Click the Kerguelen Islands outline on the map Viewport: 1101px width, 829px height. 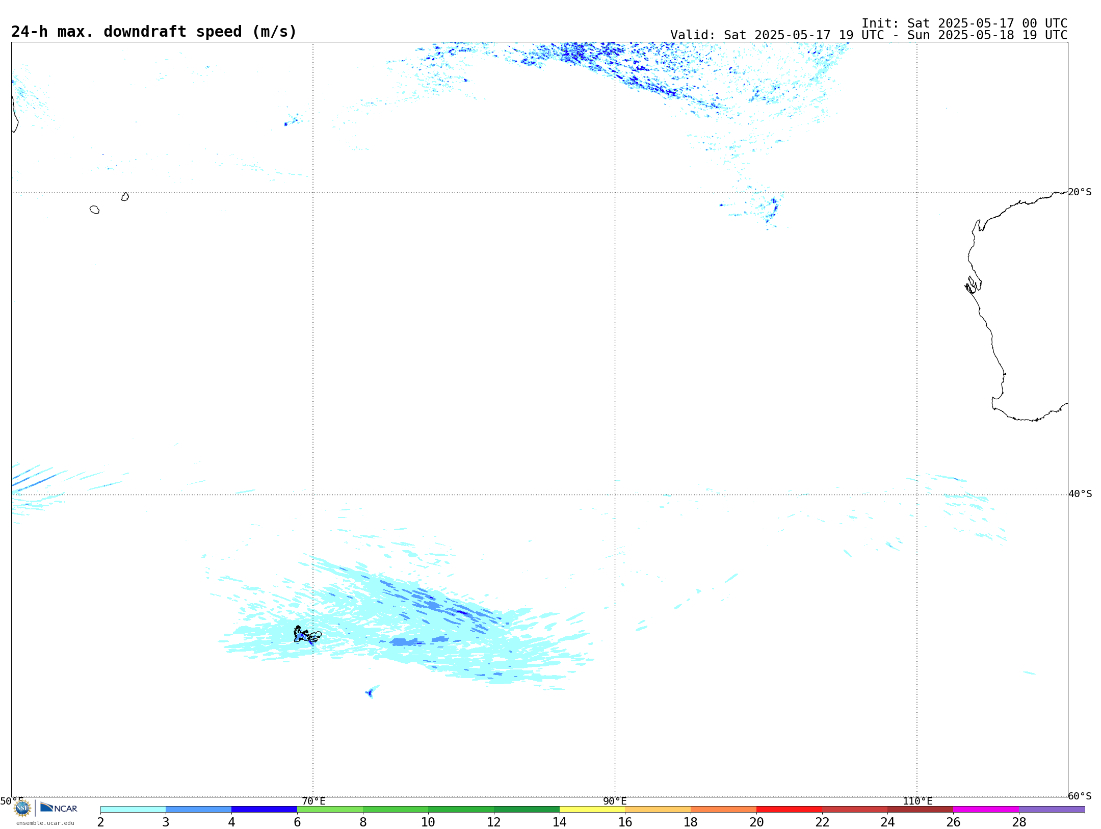pos(307,635)
